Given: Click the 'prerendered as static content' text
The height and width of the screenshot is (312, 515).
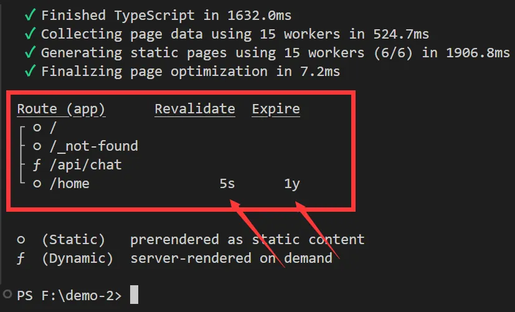Looking at the screenshot, I should [247, 239].
